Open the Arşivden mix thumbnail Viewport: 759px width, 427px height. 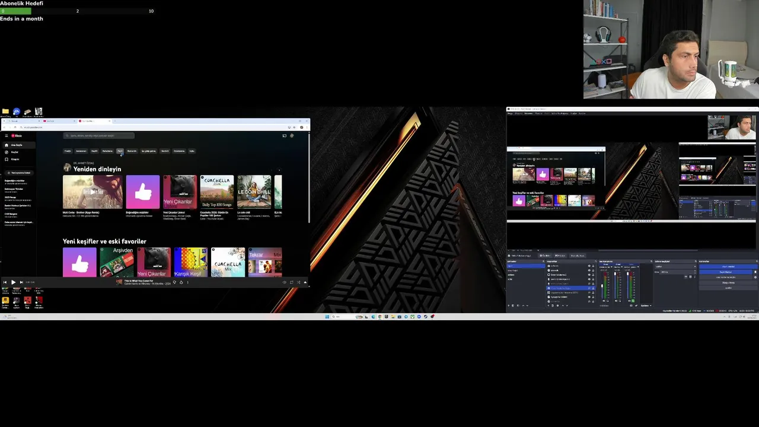point(117,262)
